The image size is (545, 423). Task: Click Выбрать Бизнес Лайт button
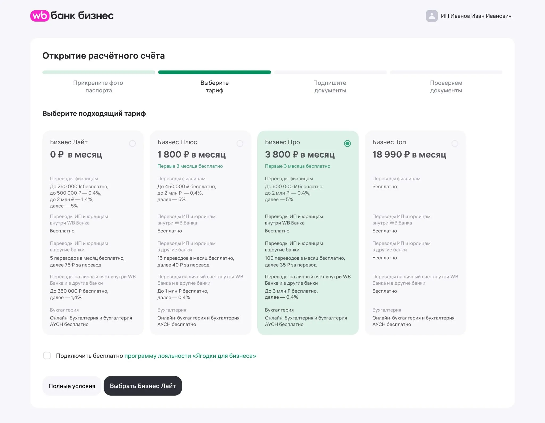tap(143, 386)
